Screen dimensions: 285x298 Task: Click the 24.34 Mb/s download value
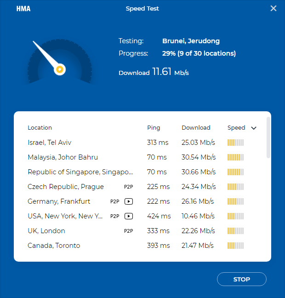[x=199, y=187]
